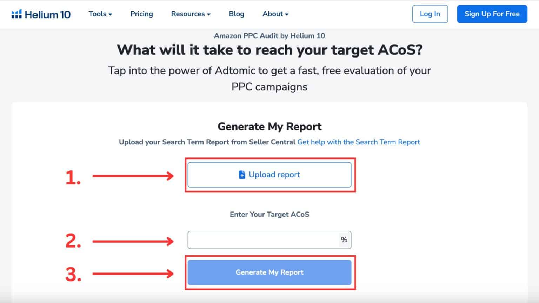Click the Helium 10 bar-chart logo icon
The height and width of the screenshot is (303, 539).
(16, 14)
